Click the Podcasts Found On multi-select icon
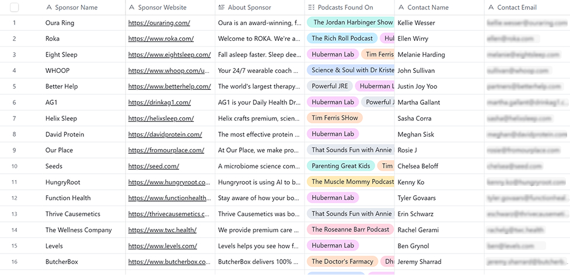Image resolution: width=570 pixels, height=275 pixels. tap(312, 8)
